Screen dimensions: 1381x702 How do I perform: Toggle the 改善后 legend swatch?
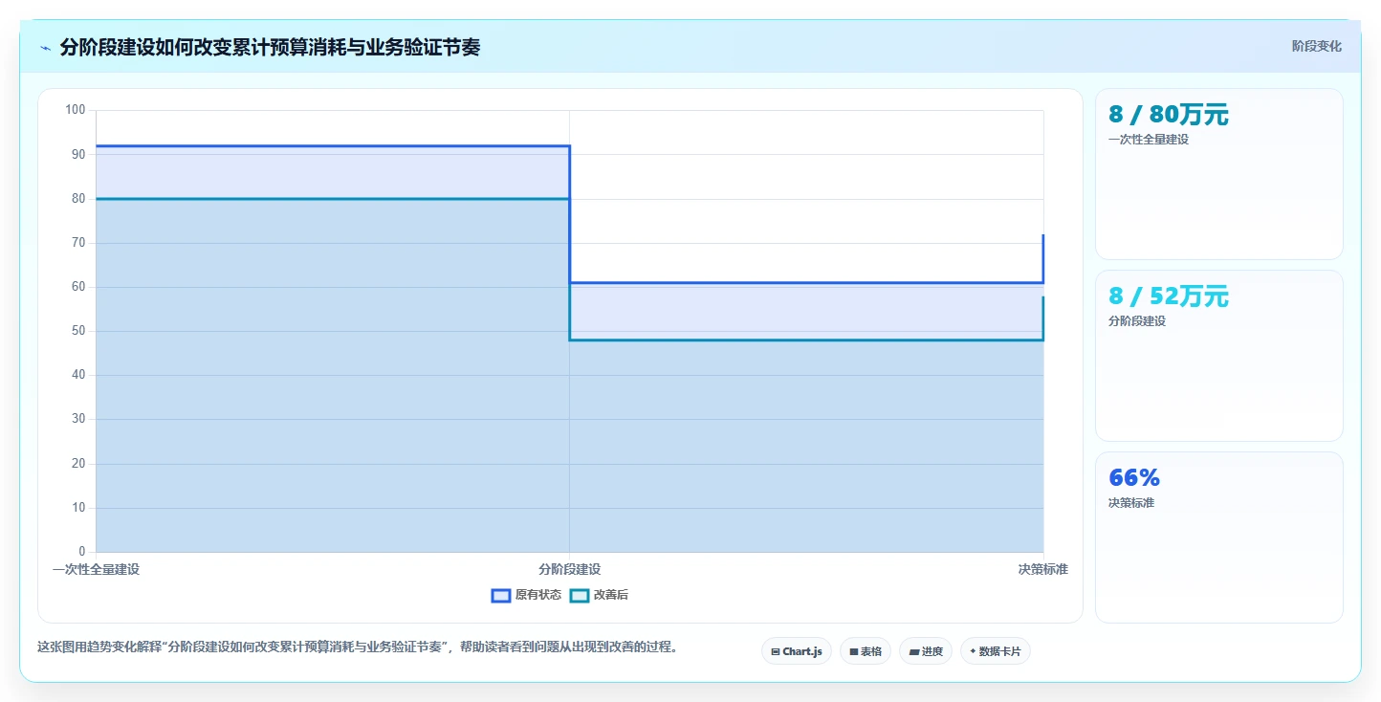pyautogui.click(x=580, y=595)
